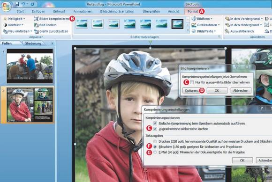Click the Grafik zurücksetzen icon
The image size is (272, 182).
(36, 31)
